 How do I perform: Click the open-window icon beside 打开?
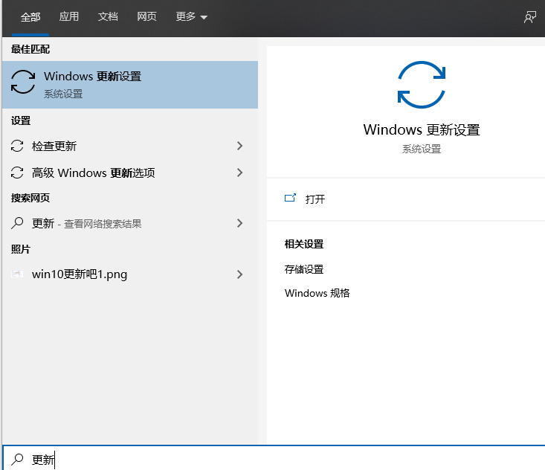[290, 199]
